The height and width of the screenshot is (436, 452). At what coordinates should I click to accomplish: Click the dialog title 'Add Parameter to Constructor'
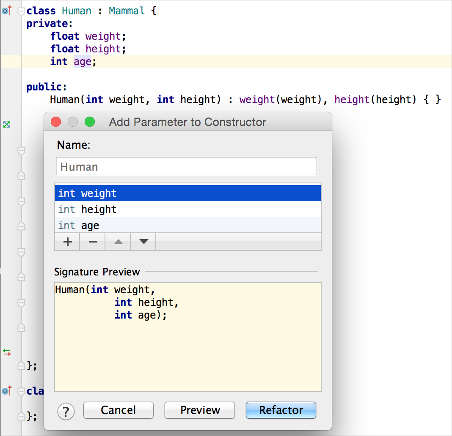point(187,122)
